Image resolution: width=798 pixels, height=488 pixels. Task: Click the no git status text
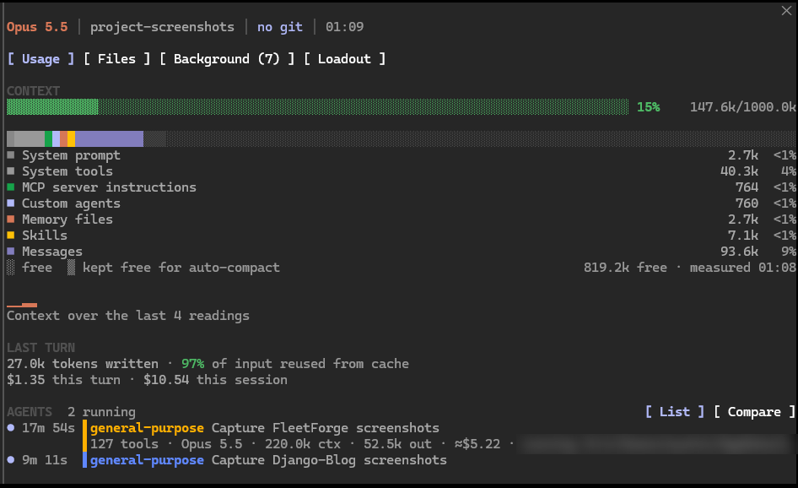(280, 27)
